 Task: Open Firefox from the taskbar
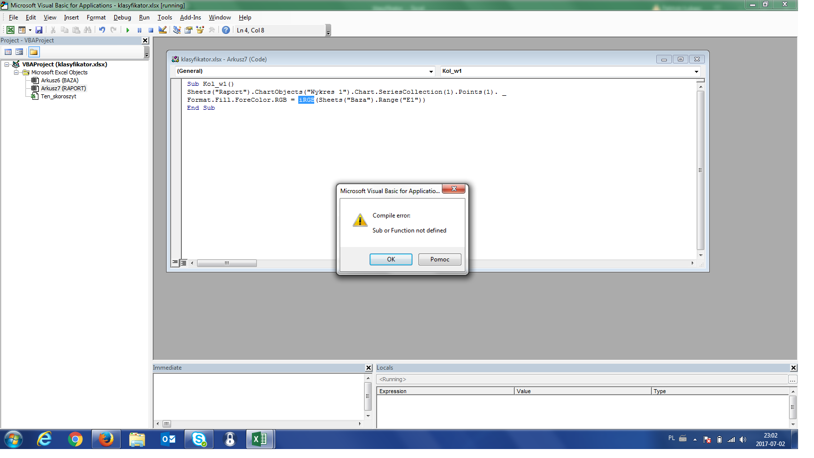106,440
